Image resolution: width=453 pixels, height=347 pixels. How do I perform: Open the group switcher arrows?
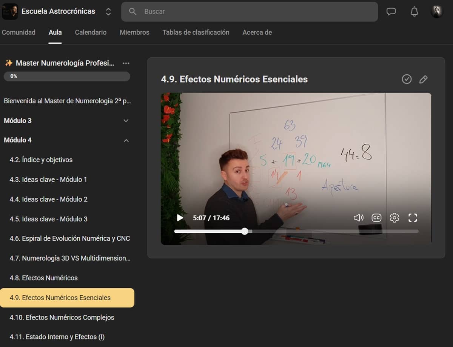coord(108,12)
